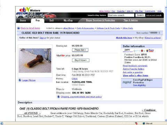Screen dimensions: 167x125
Task: Click the Buy It Now button
Action: 81,60
